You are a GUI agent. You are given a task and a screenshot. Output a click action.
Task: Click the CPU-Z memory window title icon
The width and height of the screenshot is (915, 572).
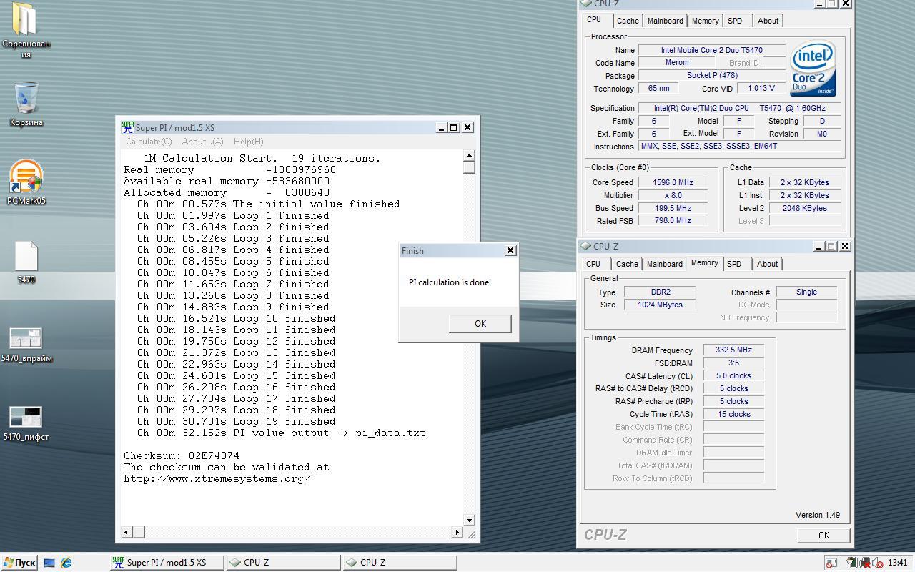585,246
